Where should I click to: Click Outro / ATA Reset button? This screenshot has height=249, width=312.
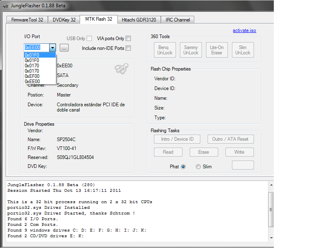230,139
